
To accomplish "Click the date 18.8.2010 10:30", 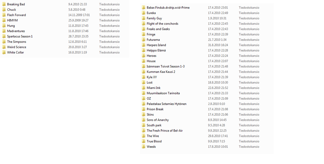I will tap(218, 83).
